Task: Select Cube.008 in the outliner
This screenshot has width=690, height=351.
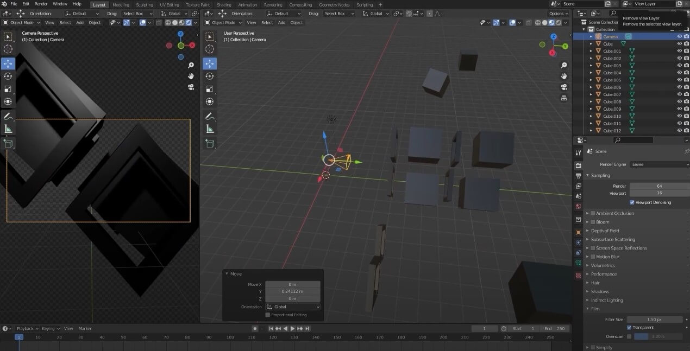Action: (612, 101)
